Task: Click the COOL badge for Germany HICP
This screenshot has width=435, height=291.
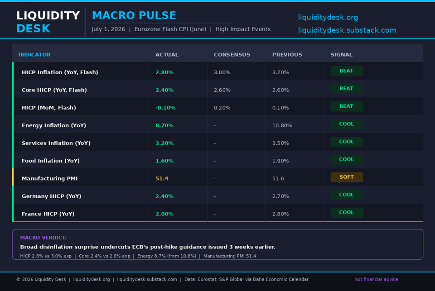Action: click(x=347, y=195)
